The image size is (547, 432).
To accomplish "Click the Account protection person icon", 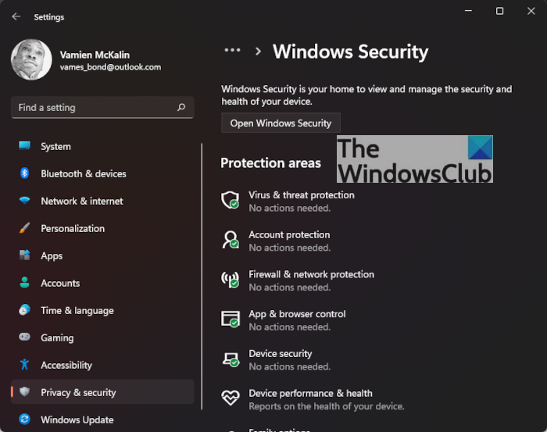I will pyautogui.click(x=231, y=241).
